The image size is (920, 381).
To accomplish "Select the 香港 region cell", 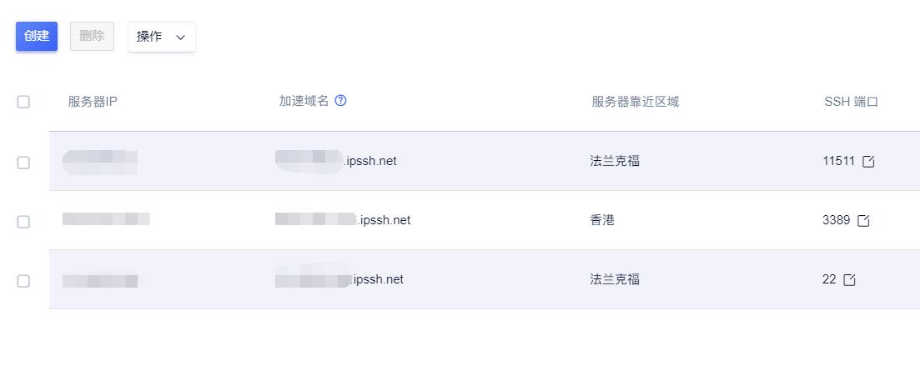I will 602,220.
